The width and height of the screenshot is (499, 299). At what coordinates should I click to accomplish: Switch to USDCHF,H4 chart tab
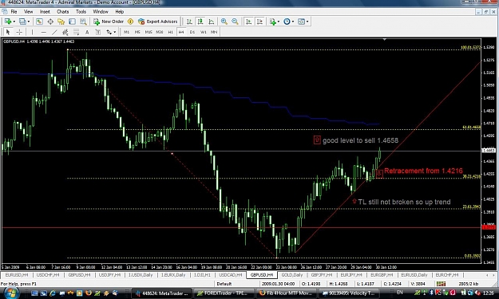pos(48,275)
